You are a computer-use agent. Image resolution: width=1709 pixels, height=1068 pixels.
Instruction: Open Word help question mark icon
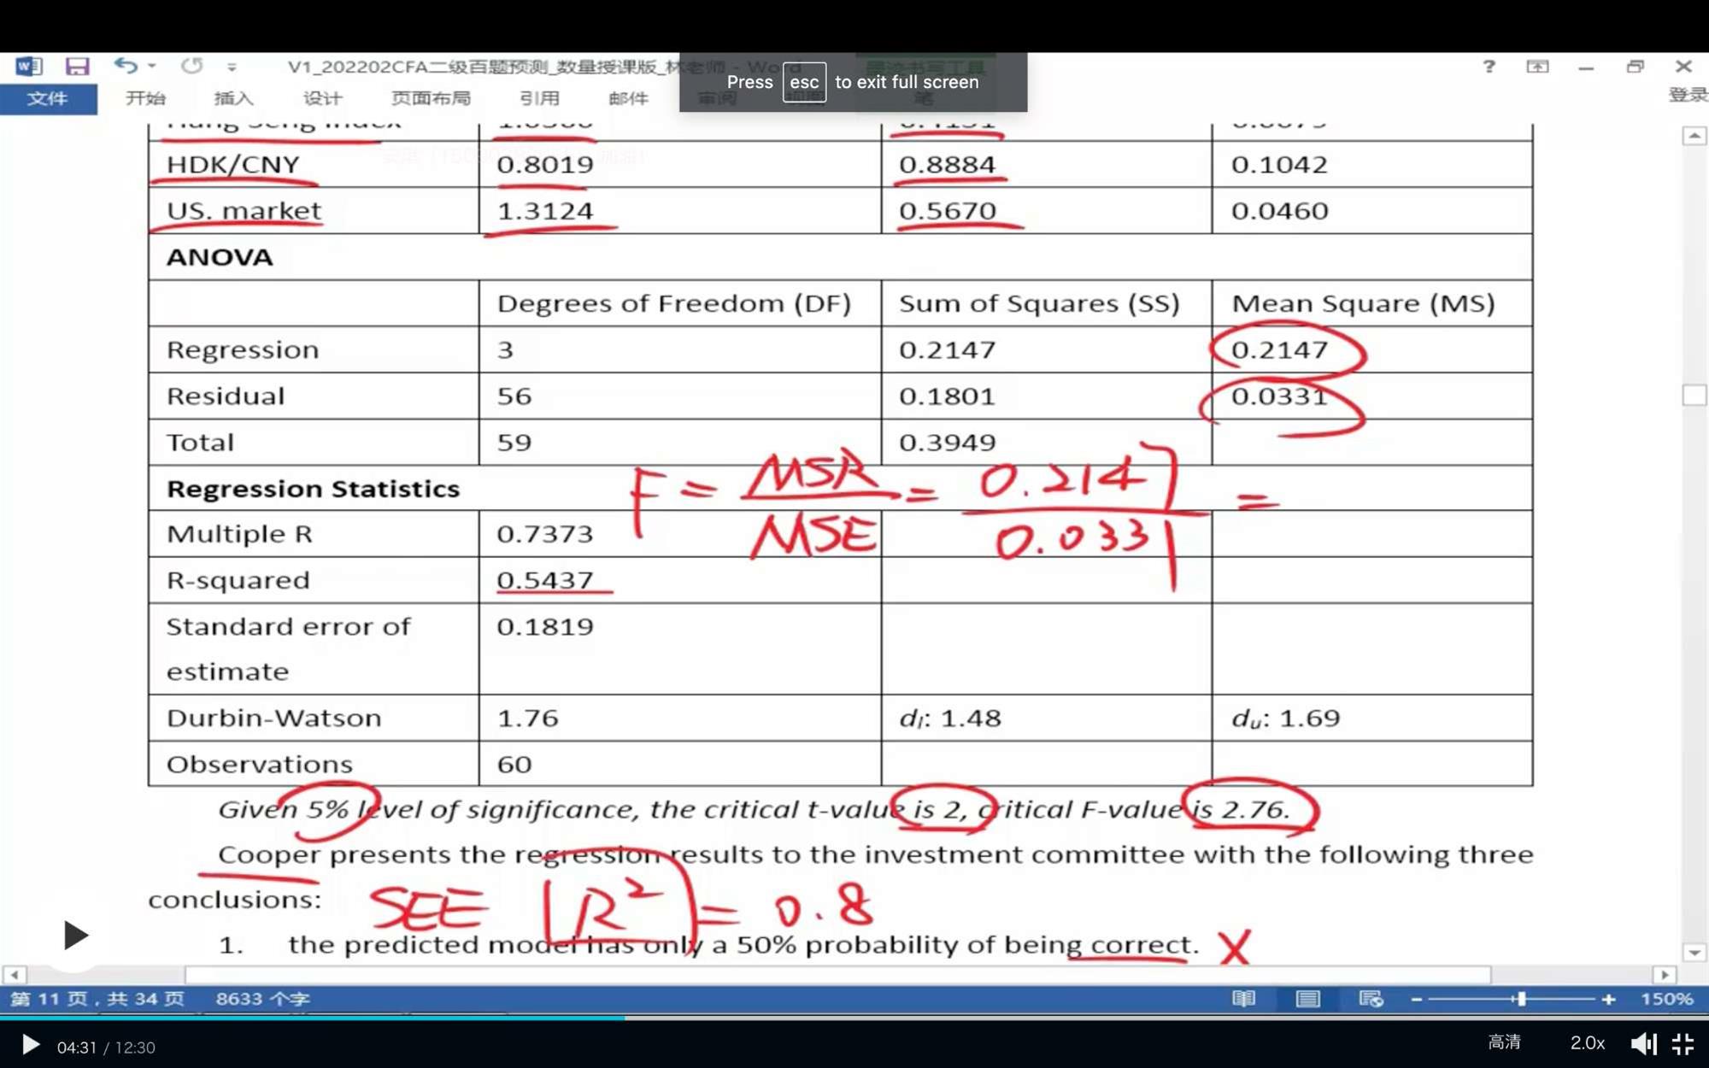(1489, 66)
